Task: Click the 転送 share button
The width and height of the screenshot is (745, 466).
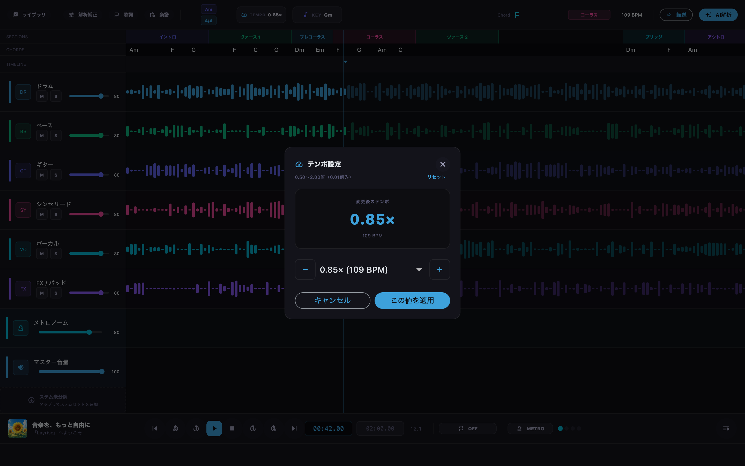Action: tap(676, 15)
